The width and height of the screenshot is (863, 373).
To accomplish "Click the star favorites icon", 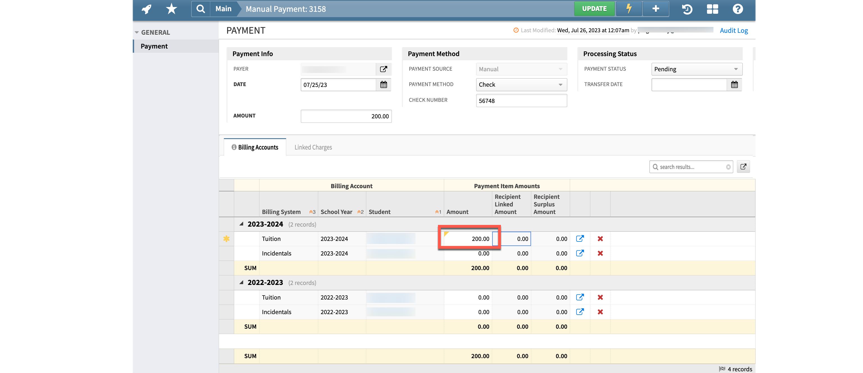I will click(171, 9).
